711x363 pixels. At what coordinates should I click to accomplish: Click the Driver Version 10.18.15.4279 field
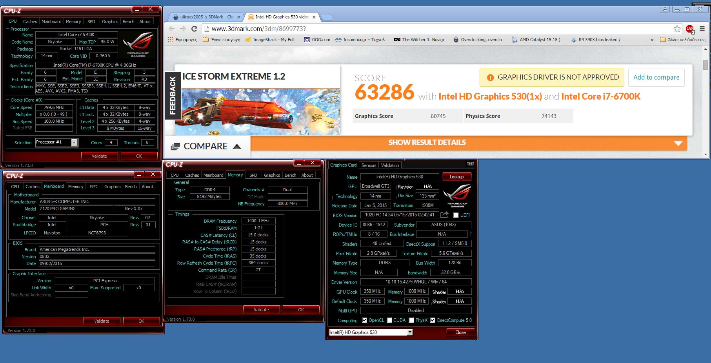(416, 282)
